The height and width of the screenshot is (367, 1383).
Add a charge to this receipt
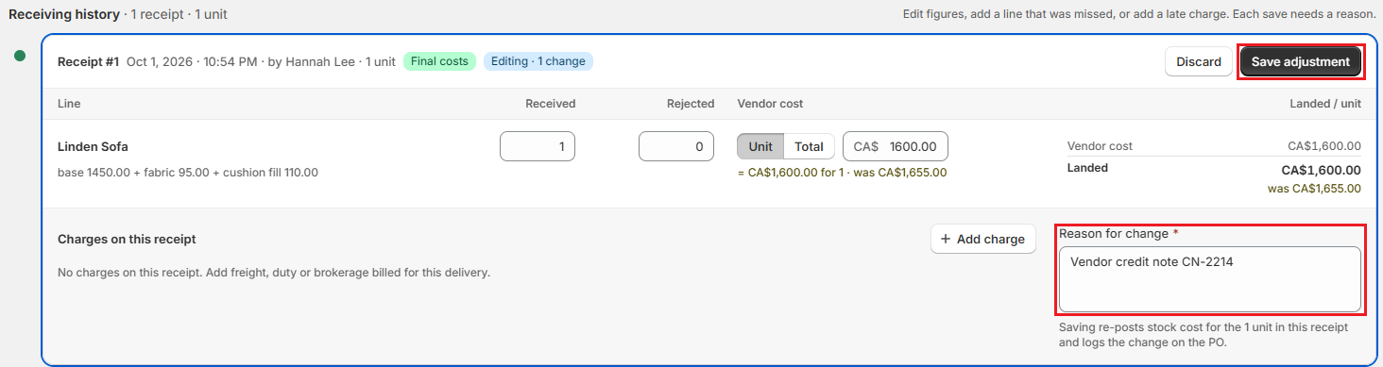coord(983,239)
